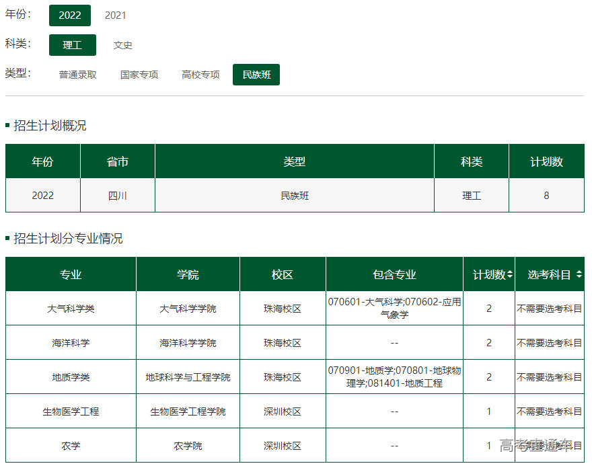Image resolution: width=592 pixels, height=472 pixels.
Task: Switch to the 普通录取 admission type
Action: (78, 75)
